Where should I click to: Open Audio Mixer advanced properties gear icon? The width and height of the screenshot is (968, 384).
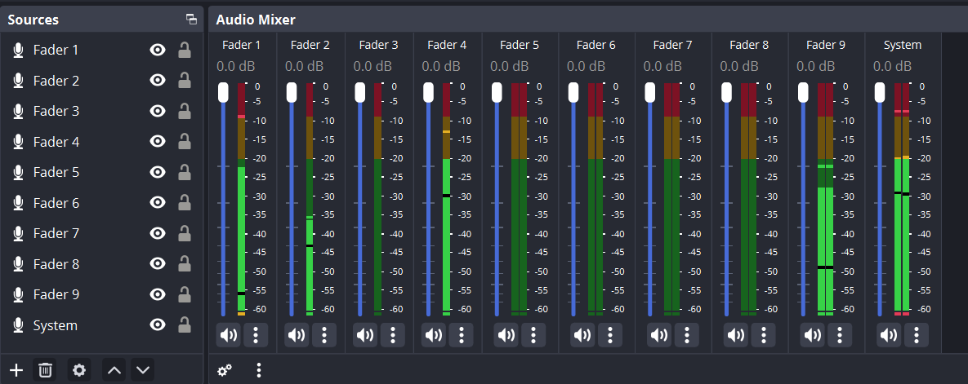tap(225, 370)
